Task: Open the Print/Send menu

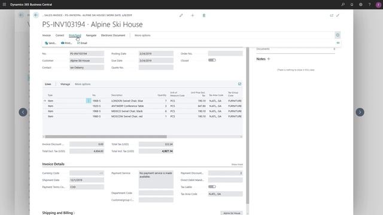Action: click(x=75, y=35)
